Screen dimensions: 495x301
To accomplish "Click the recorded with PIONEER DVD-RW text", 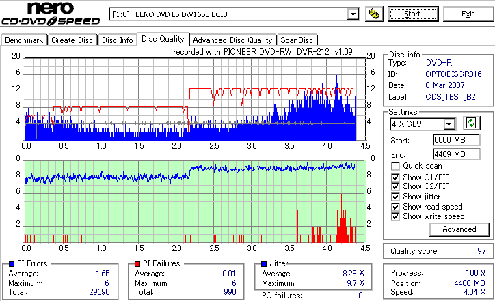I will pyautogui.click(x=263, y=52).
